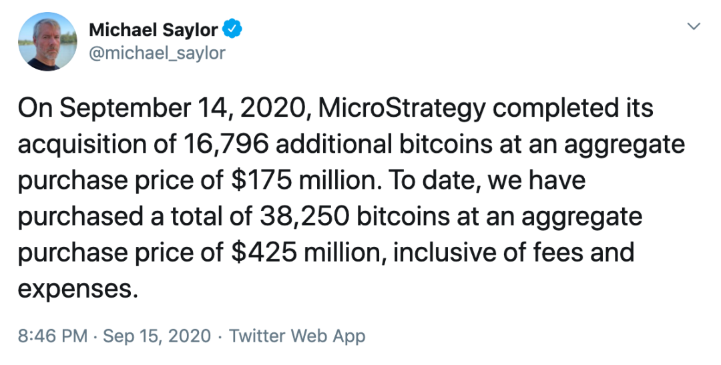Expand the tweet options chevron menu
721x365 pixels.
pos(694,26)
